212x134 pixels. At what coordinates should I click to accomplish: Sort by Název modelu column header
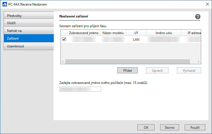click(x=113, y=33)
